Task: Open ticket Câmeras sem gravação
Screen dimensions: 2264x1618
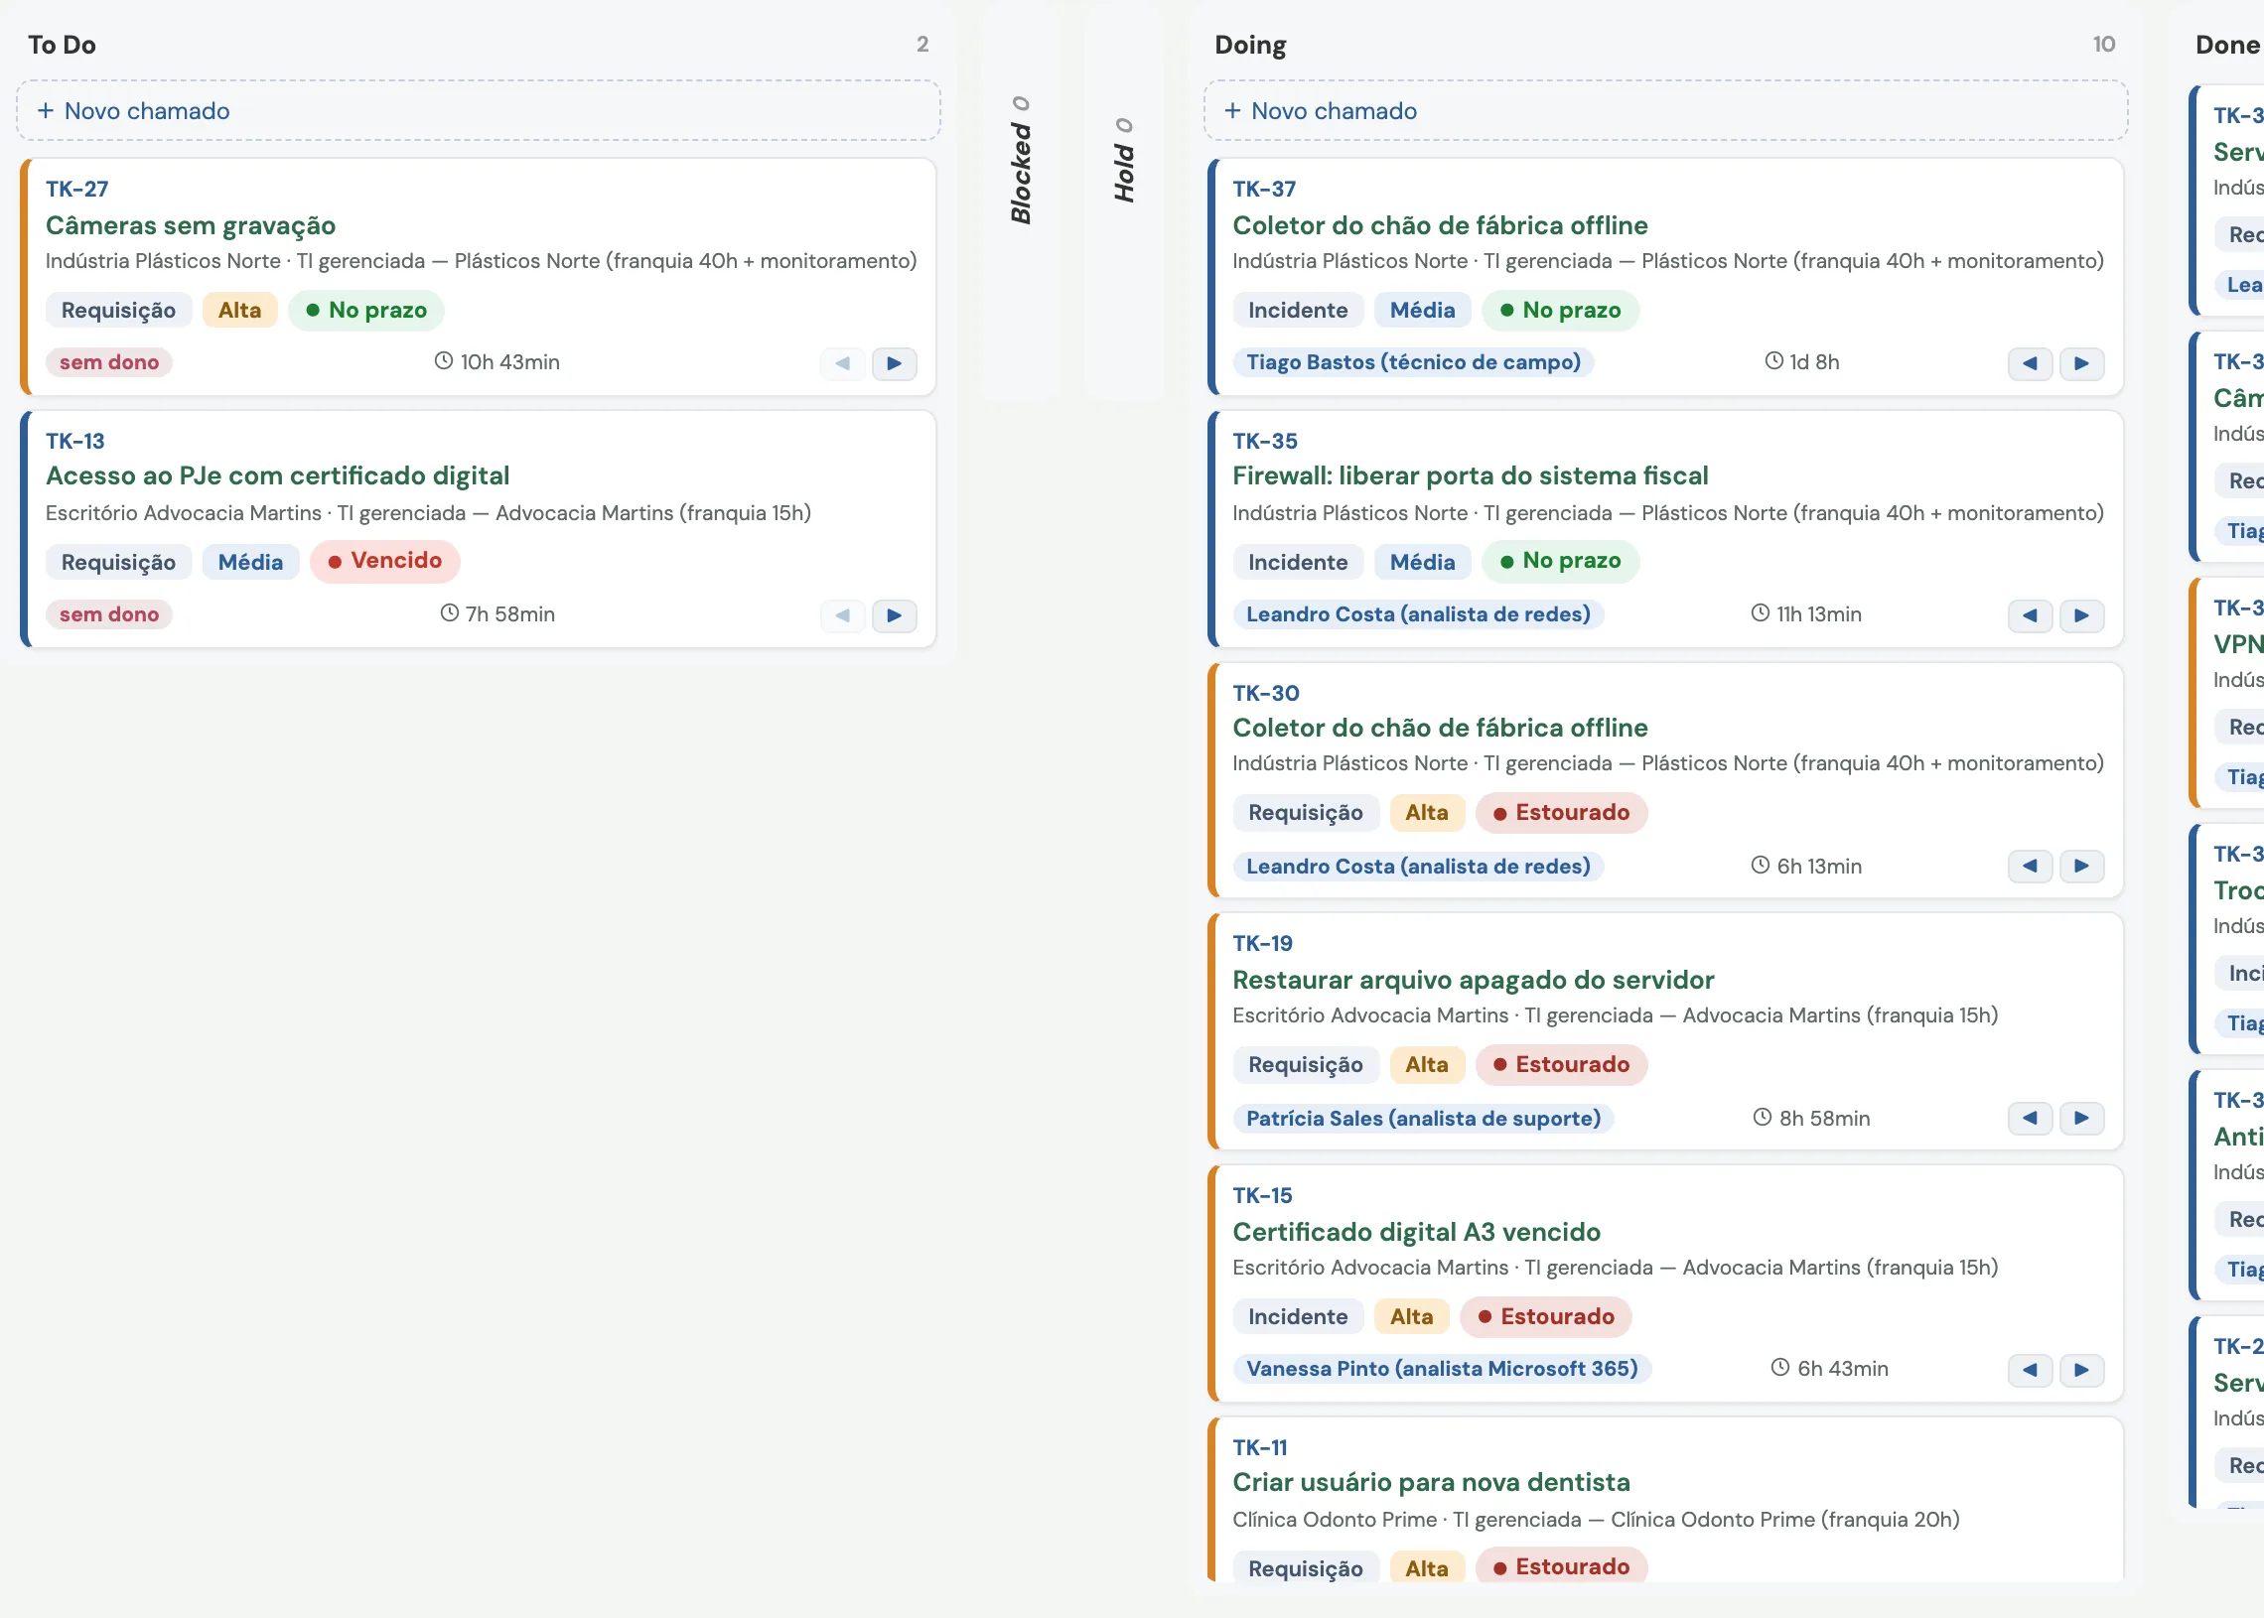Action: pos(191,225)
